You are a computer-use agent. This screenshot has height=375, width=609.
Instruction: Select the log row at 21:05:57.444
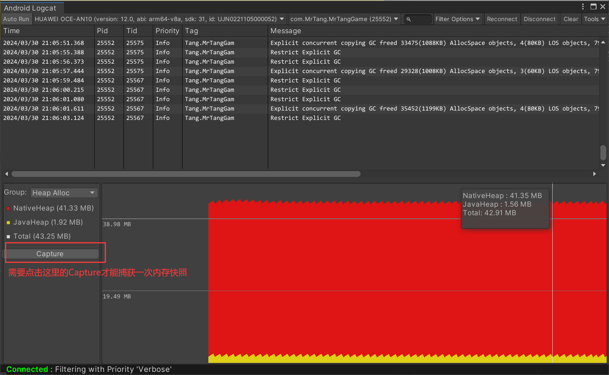tap(300, 71)
